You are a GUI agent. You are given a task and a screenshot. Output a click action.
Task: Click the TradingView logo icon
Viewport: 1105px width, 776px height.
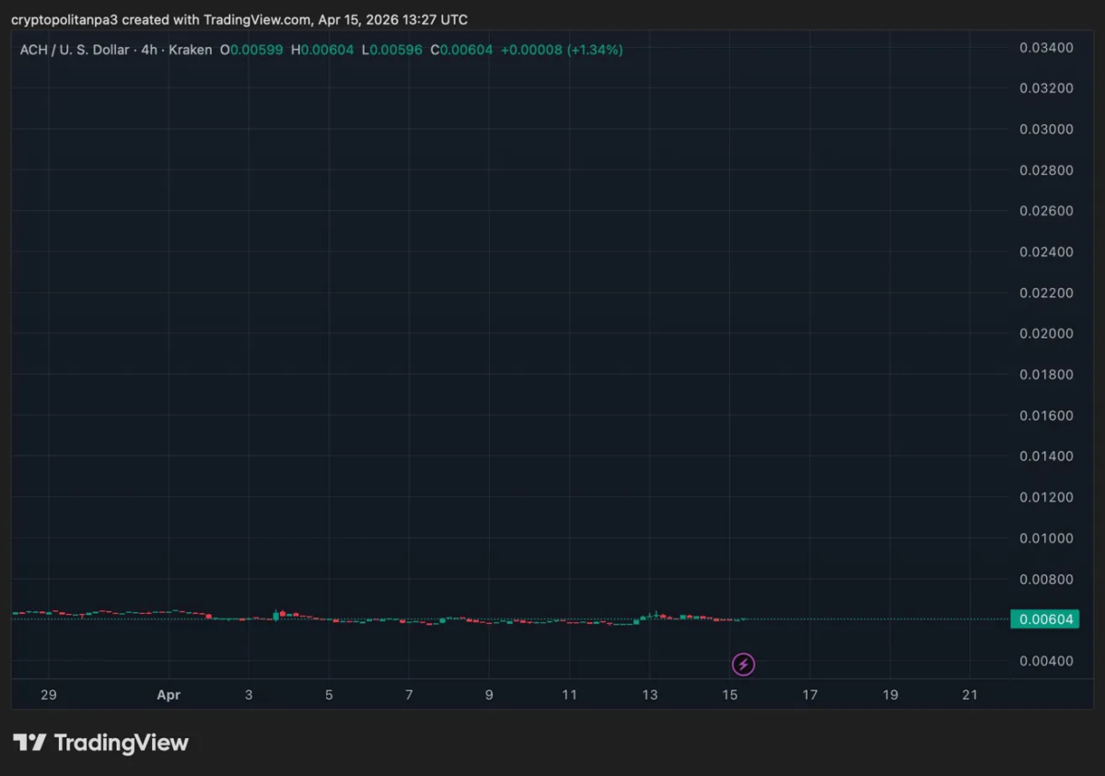tap(29, 743)
